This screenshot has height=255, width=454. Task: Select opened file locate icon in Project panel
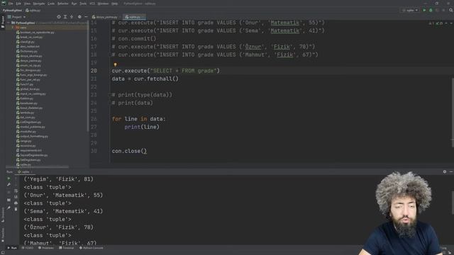coord(59,17)
